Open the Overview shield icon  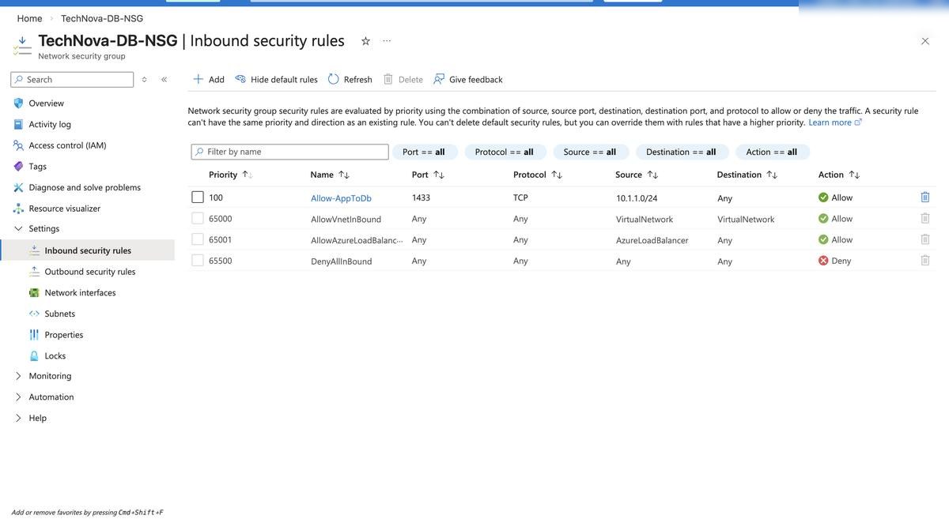coord(18,103)
